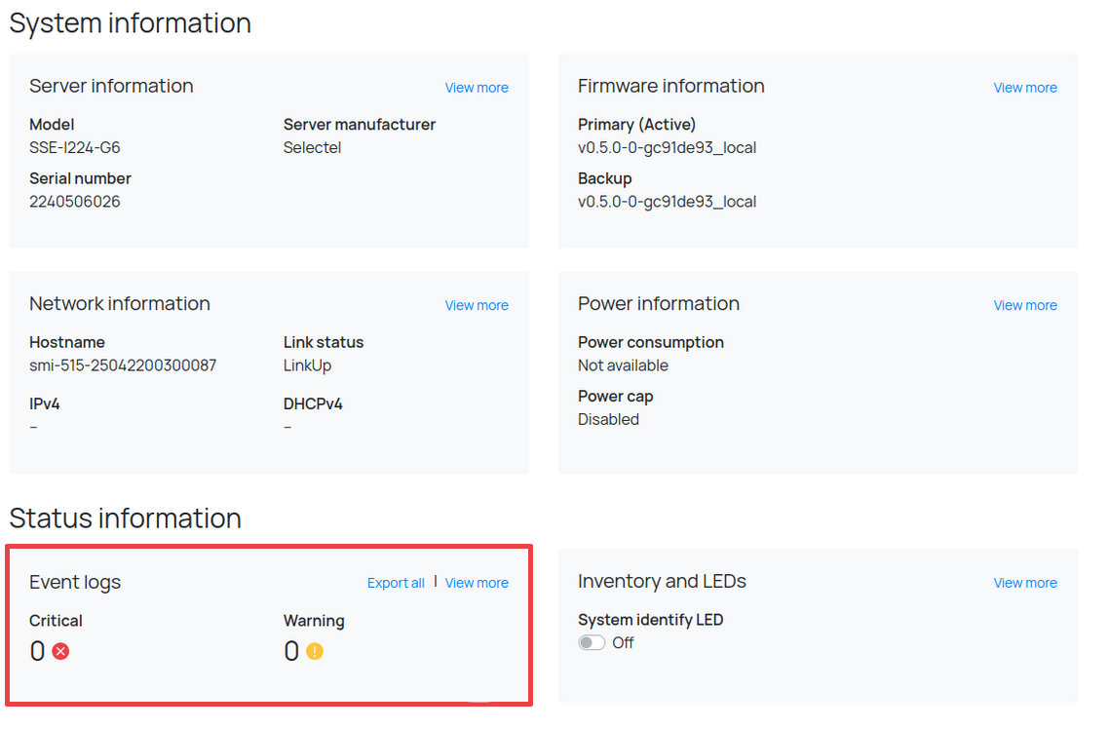The height and width of the screenshot is (729, 1108).
Task: Click the LinkUp link status value
Action: (x=307, y=365)
